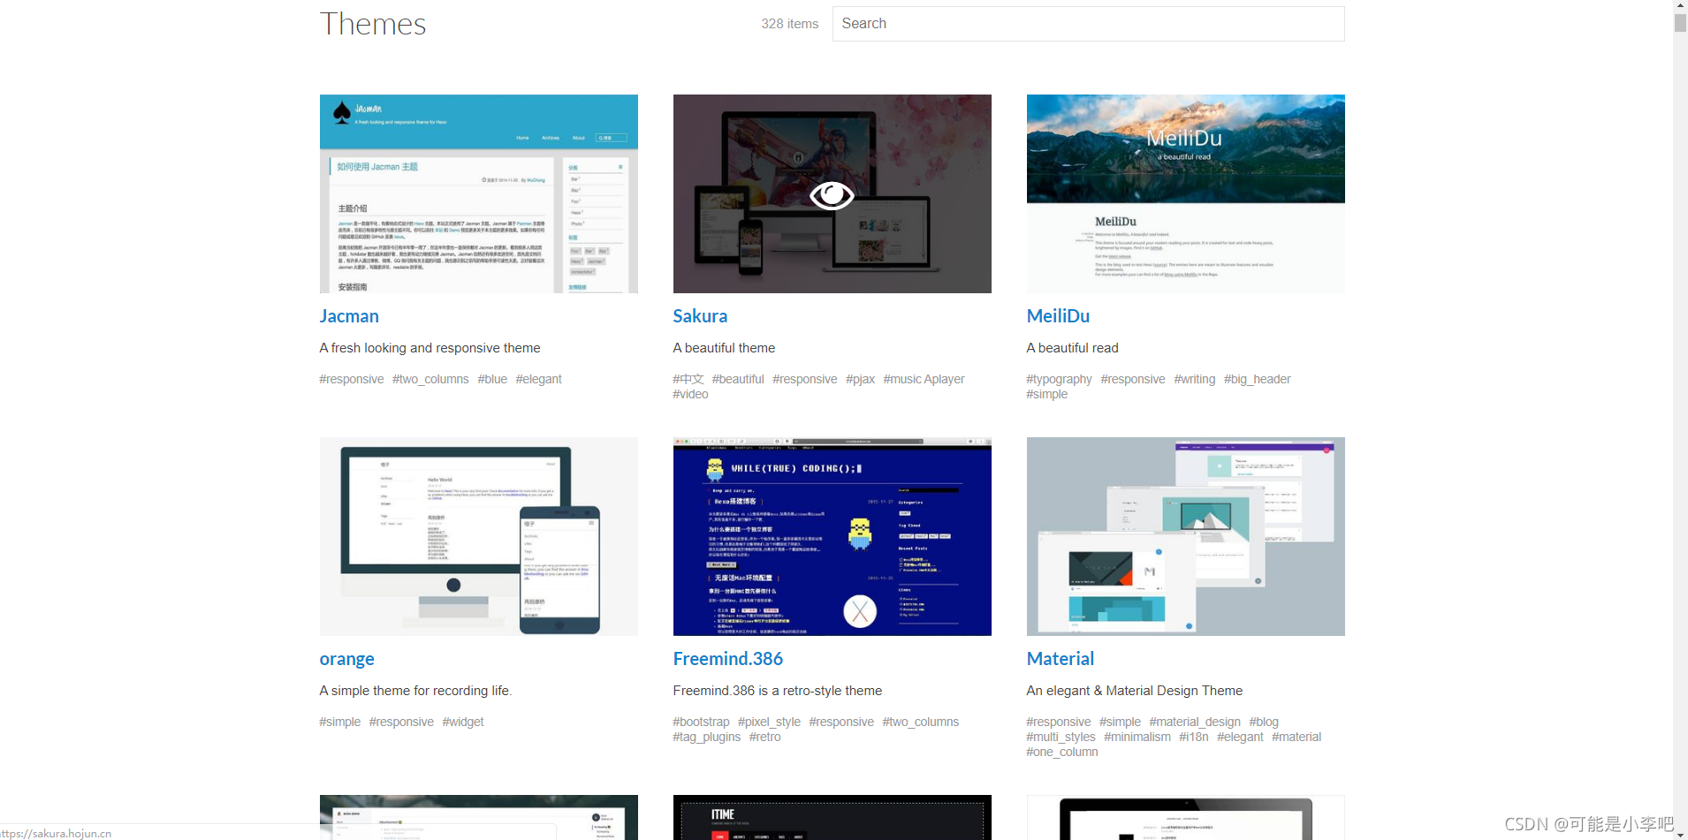Filter by #bootstrap tag under Freemind.386

click(x=701, y=722)
